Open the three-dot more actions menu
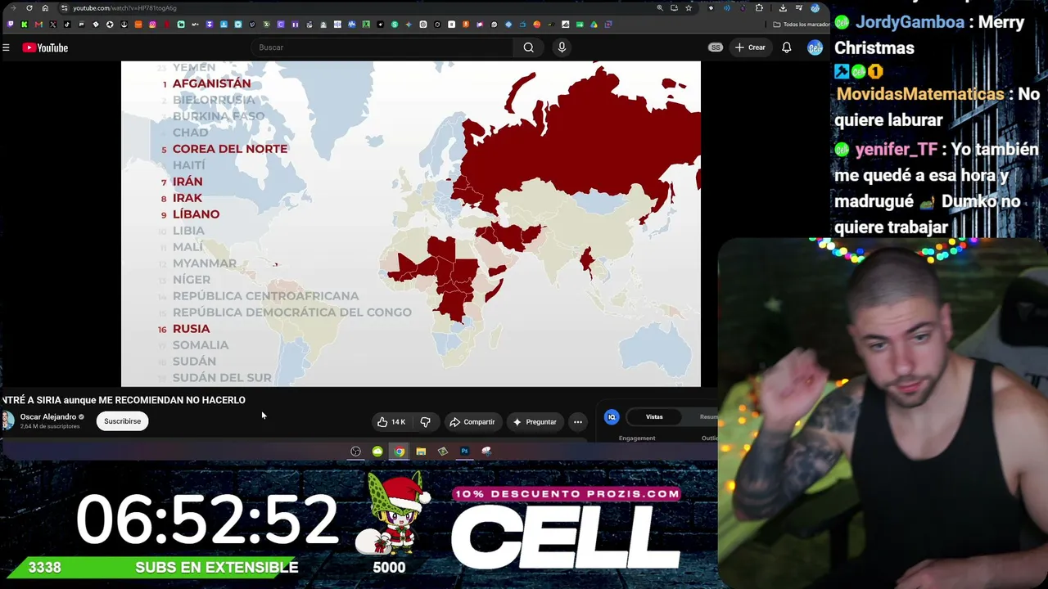The width and height of the screenshot is (1048, 589). 578,422
